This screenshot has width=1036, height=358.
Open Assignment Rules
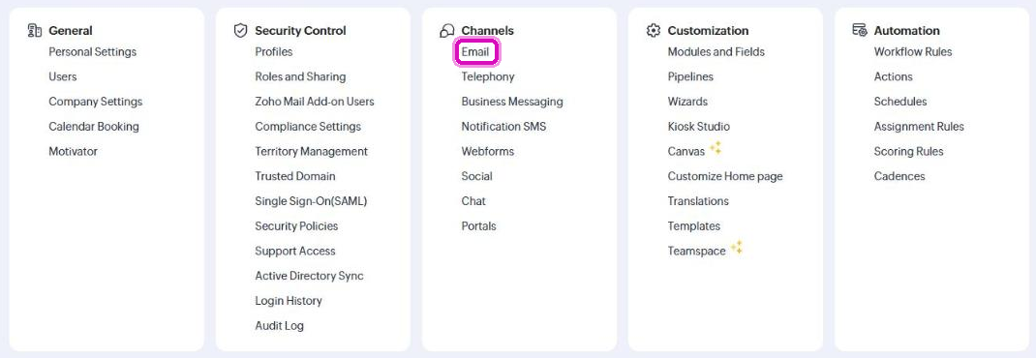(x=919, y=126)
